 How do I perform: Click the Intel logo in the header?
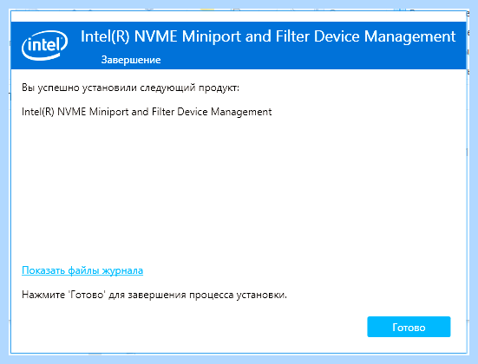tap(45, 45)
